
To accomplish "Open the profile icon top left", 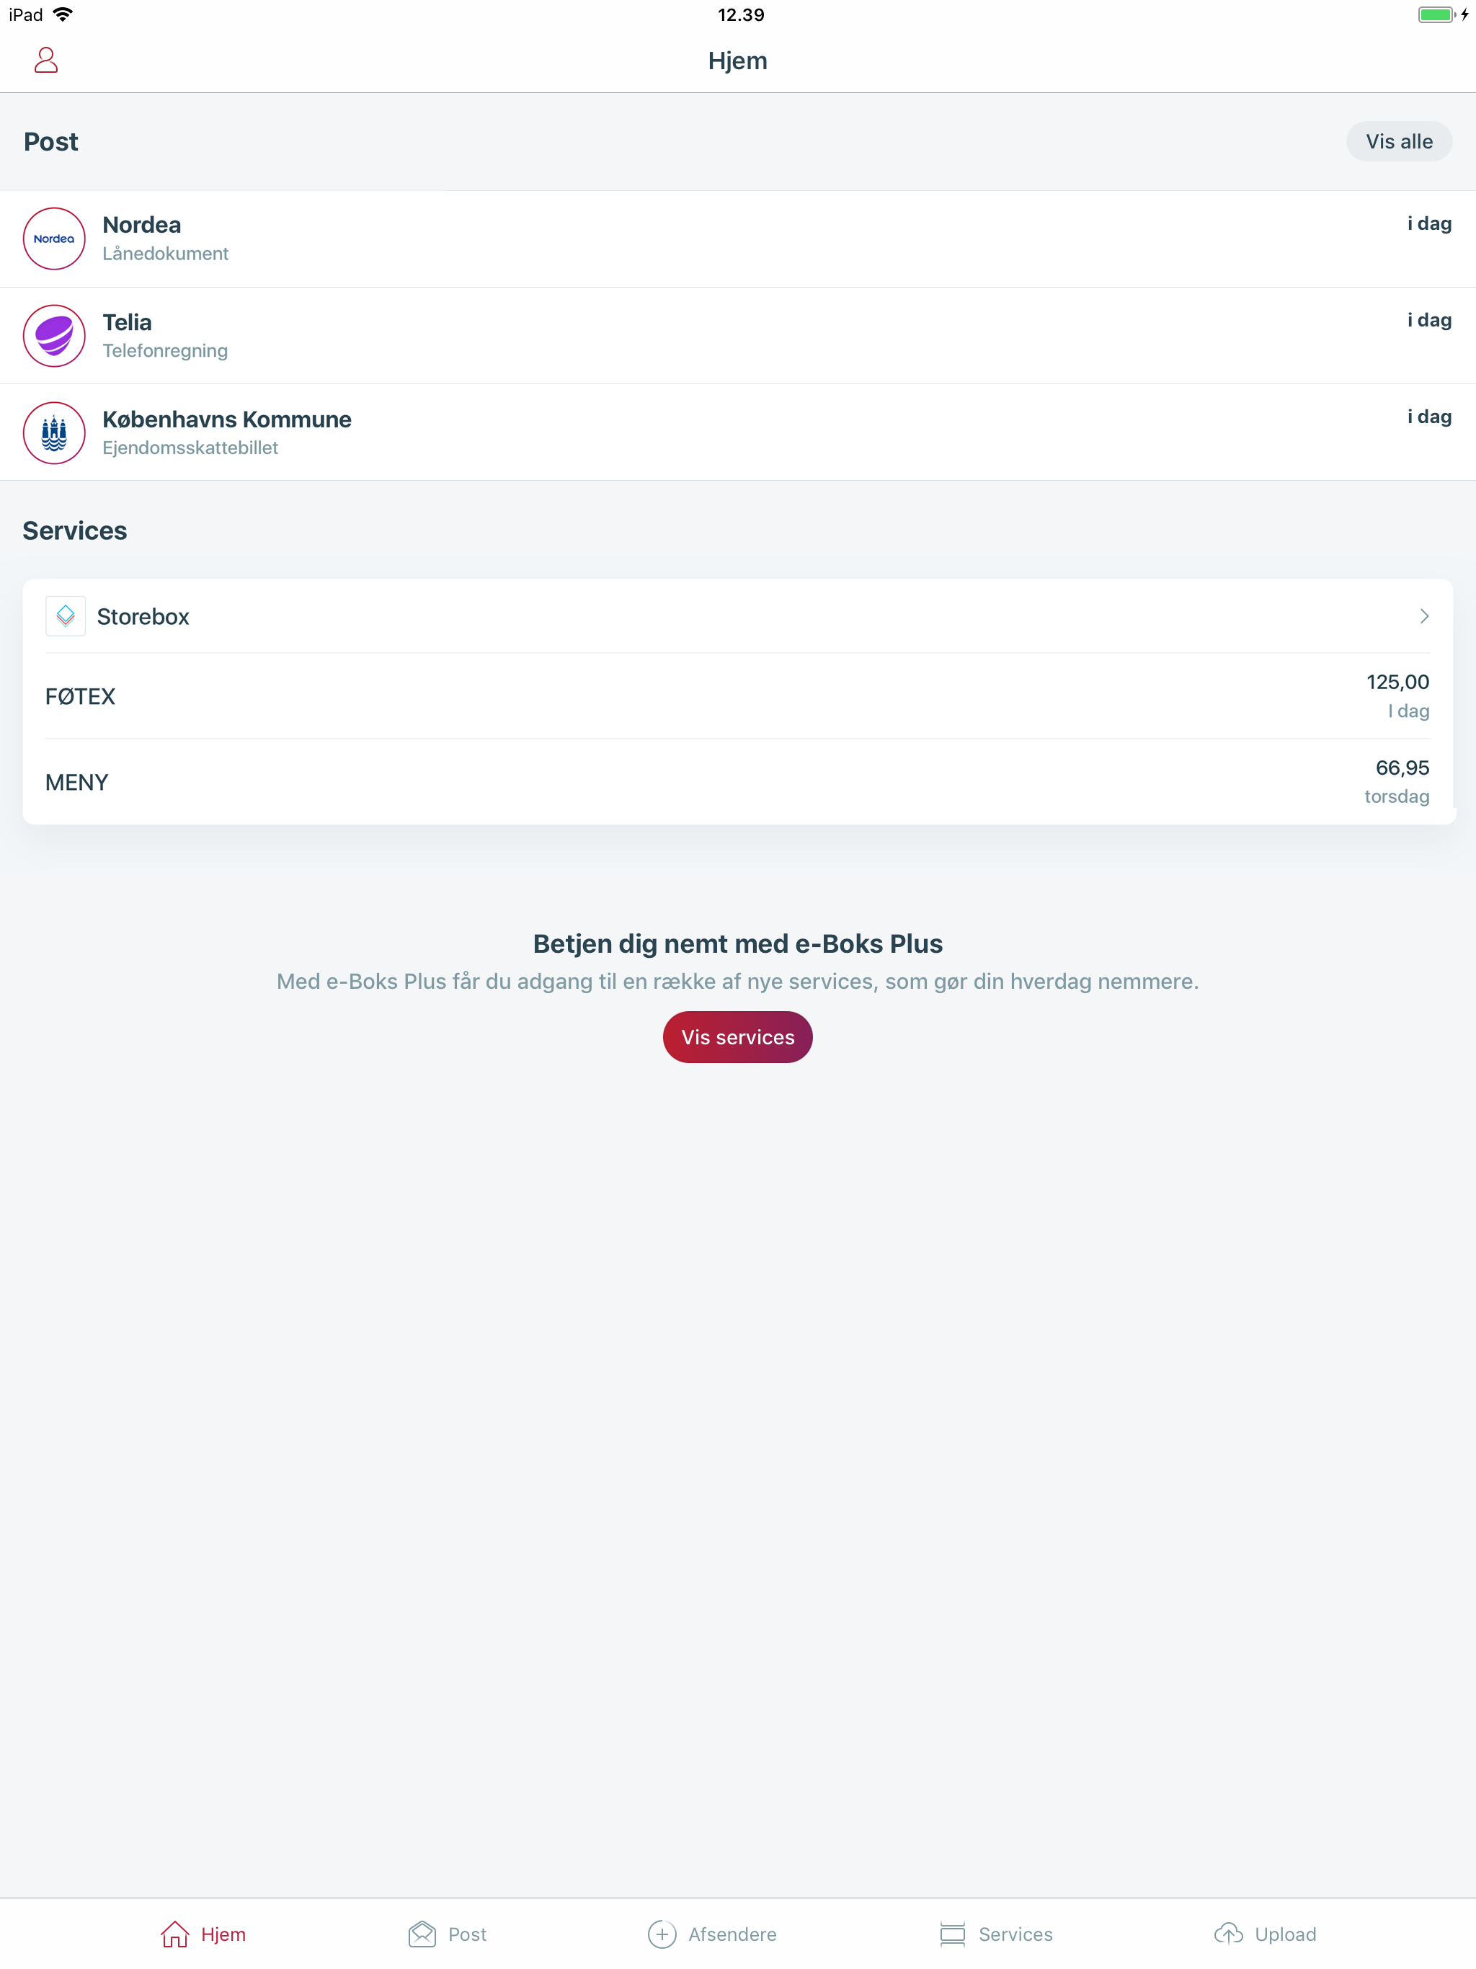I will [46, 60].
